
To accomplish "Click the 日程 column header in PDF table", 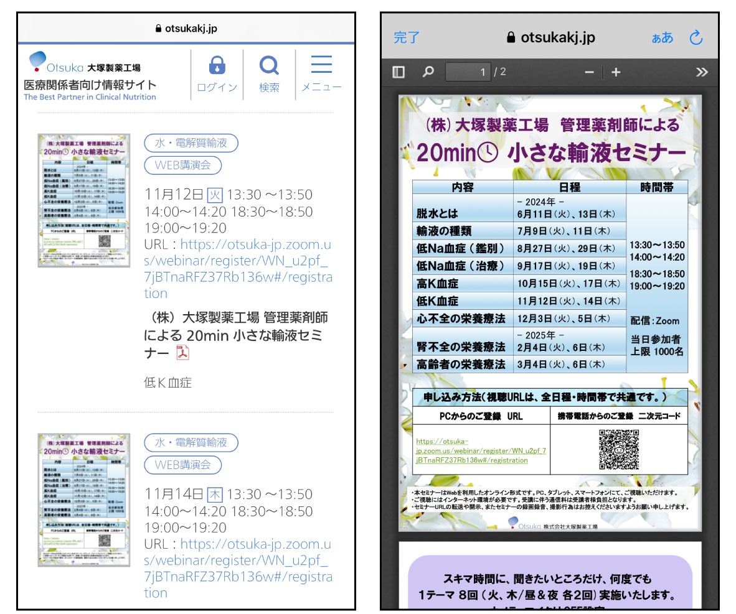I will click(570, 187).
